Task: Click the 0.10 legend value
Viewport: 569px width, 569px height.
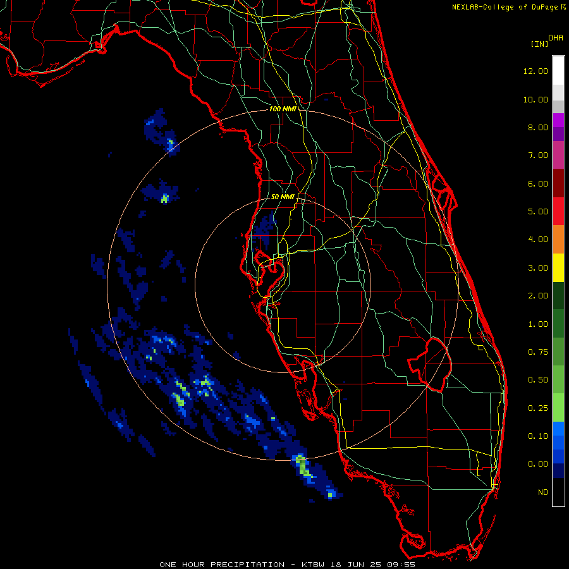Action: pos(538,436)
